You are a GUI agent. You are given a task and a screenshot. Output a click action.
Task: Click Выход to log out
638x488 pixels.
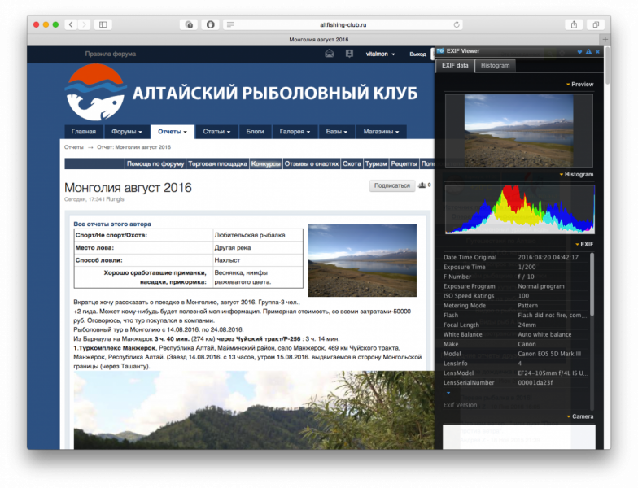(417, 54)
